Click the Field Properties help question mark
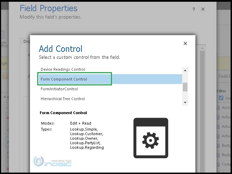 click(x=194, y=9)
